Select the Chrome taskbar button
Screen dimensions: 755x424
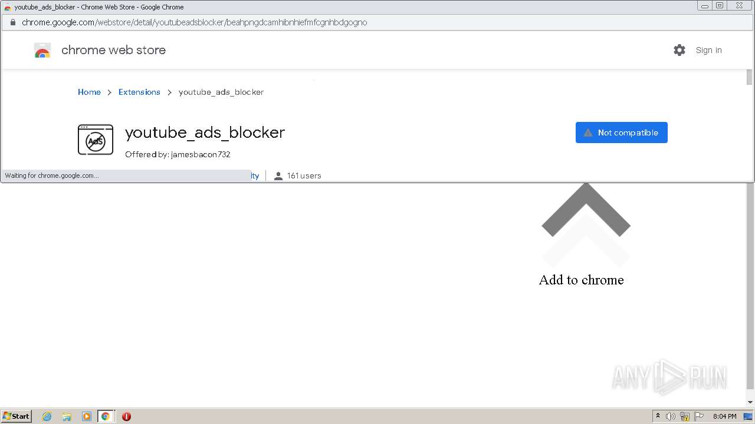(x=106, y=416)
